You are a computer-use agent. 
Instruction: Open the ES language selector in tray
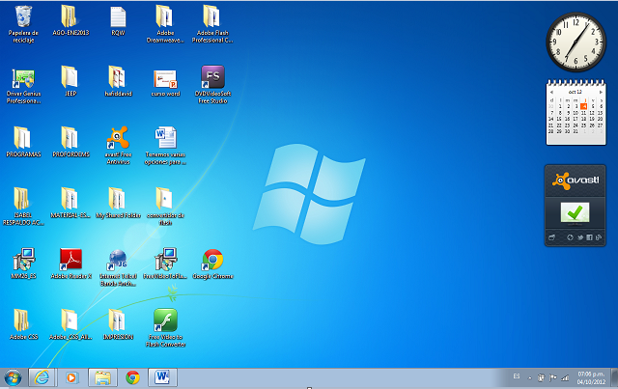pyautogui.click(x=517, y=377)
